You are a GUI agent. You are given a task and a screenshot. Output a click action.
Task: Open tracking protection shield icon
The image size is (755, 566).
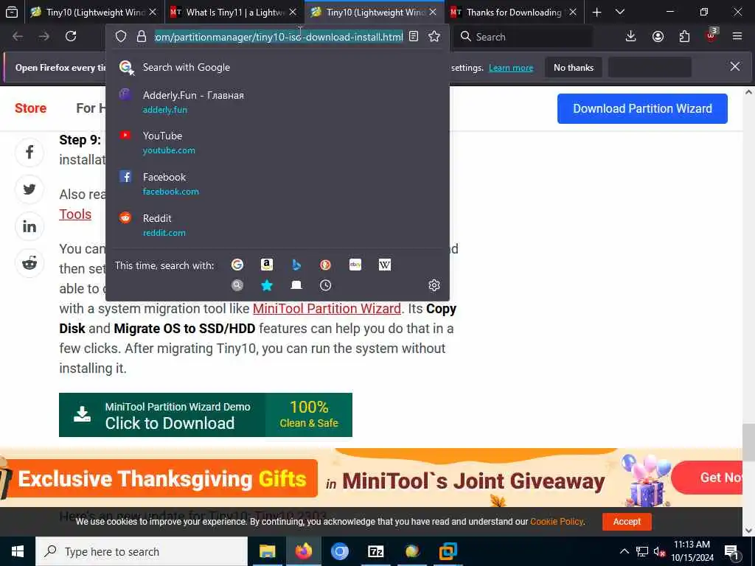tap(121, 37)
